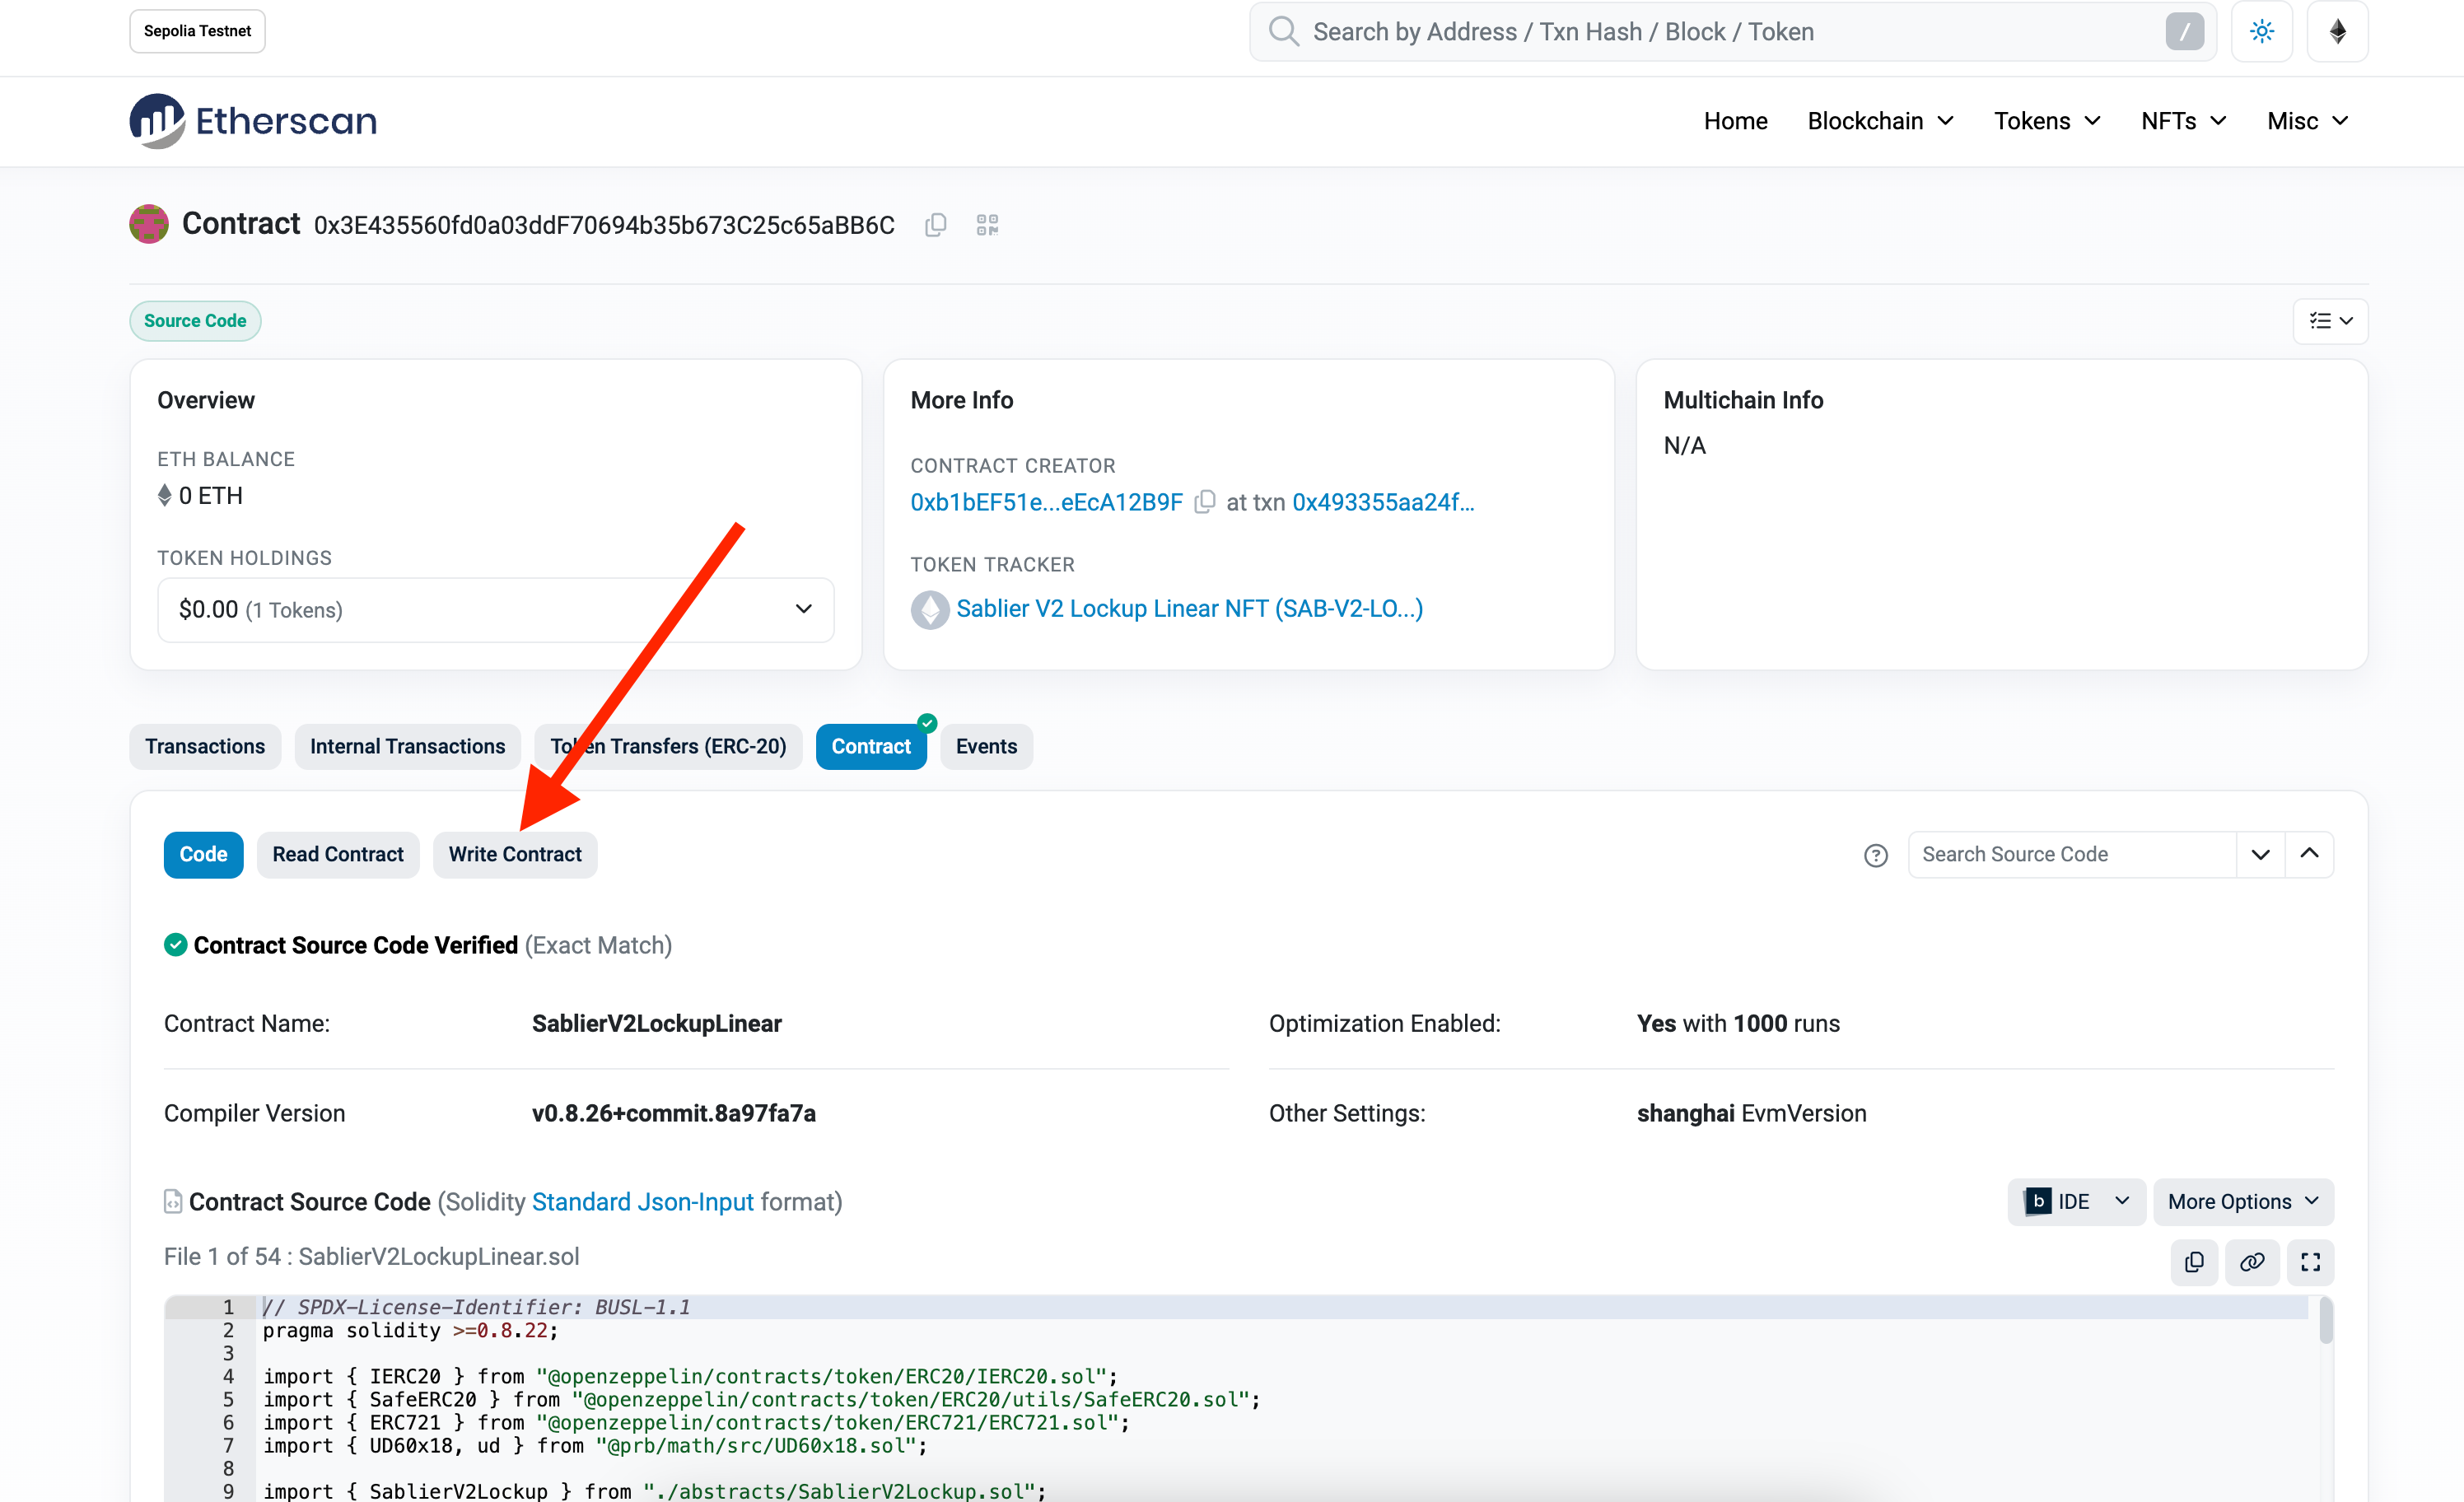This screenshot has height=1502, width=2464.
Task: Select the Write Contract tab
Action: point(514,852)
